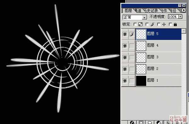The image size is (189, 124).
Task: Link 图层 1 using its link box
Action: click(x=132, y=81)
